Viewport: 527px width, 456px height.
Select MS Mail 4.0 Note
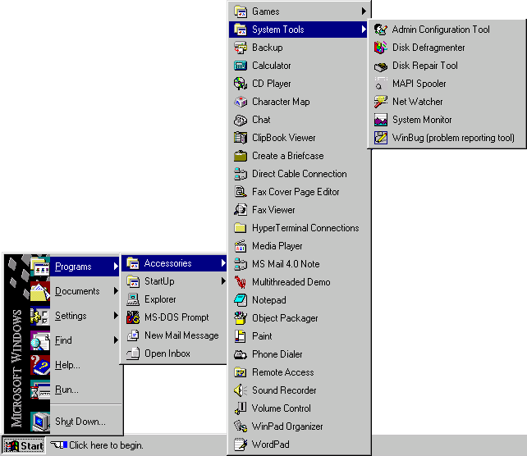pos(300,264)
